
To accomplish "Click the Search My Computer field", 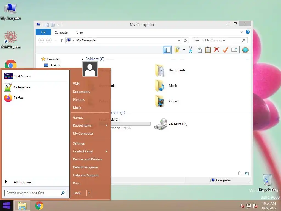I will [x=220, y=40].
